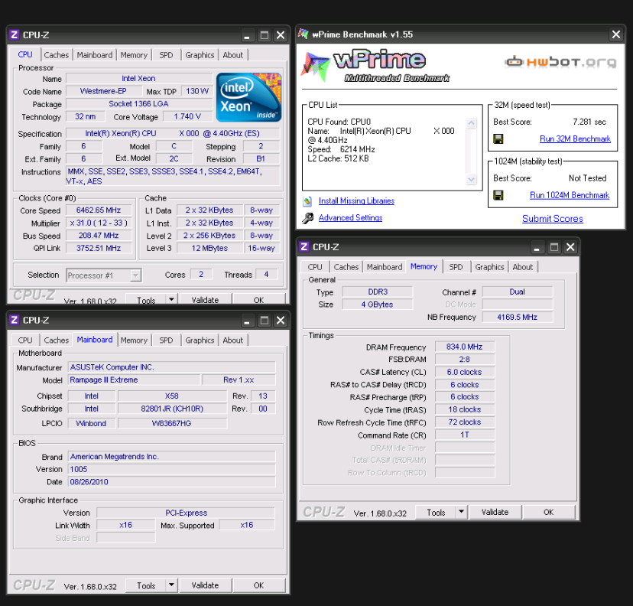633x606 pixels.
Task: Click the Tools button in the Memory window
Action: pyautogui.click(x=436, y=512)
